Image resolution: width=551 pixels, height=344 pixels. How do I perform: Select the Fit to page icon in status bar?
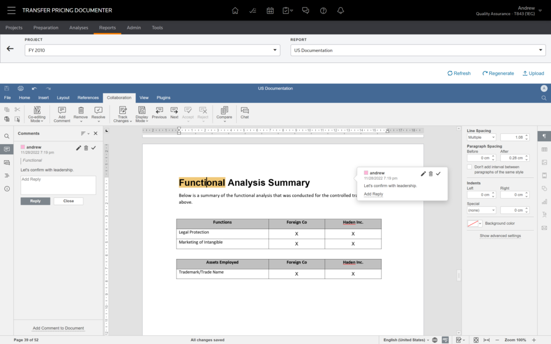point(476,340)
